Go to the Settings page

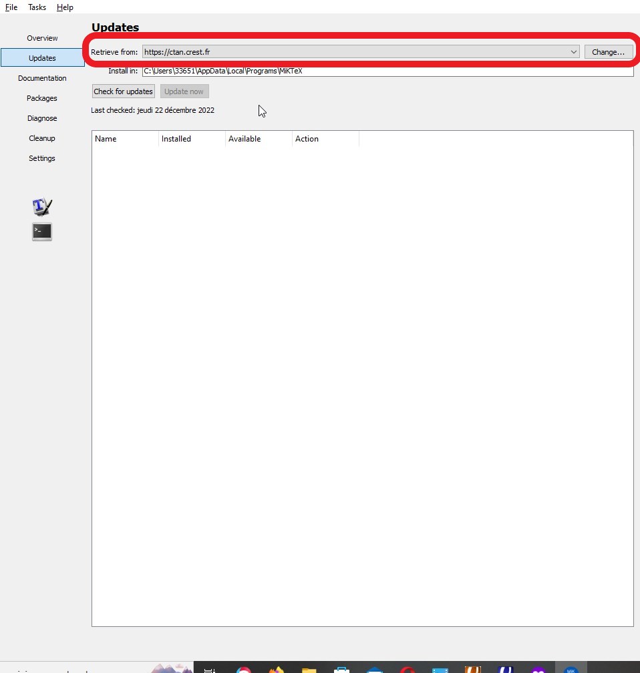click(42, 158)
